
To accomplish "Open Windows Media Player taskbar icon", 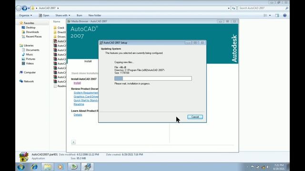I will (x=61, y=167).
